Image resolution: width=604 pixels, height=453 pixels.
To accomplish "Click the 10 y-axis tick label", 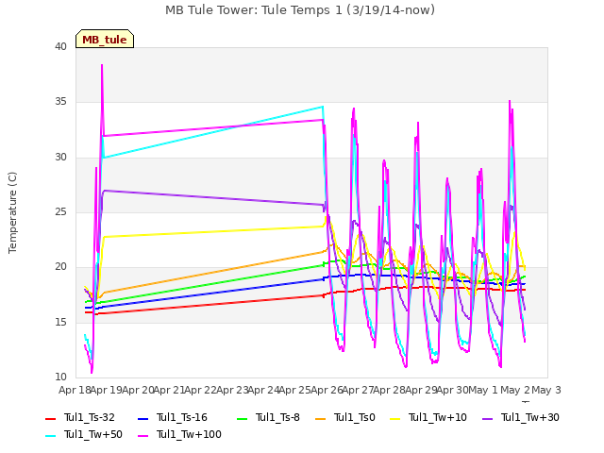I will click(60, 377).
